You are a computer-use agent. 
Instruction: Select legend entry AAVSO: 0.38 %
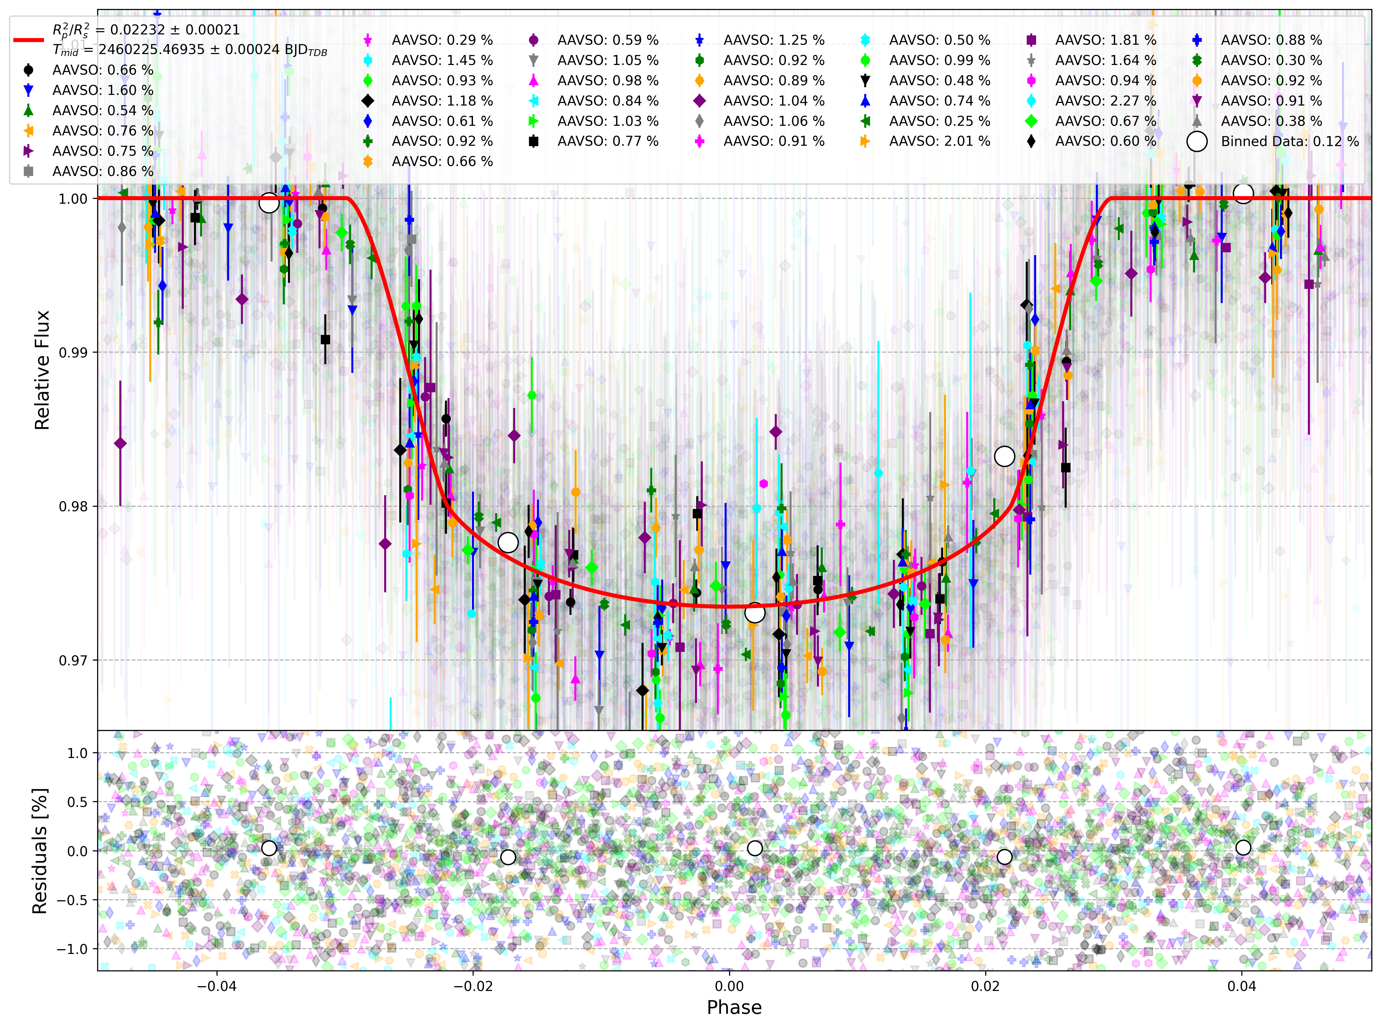click(1272, 121)
